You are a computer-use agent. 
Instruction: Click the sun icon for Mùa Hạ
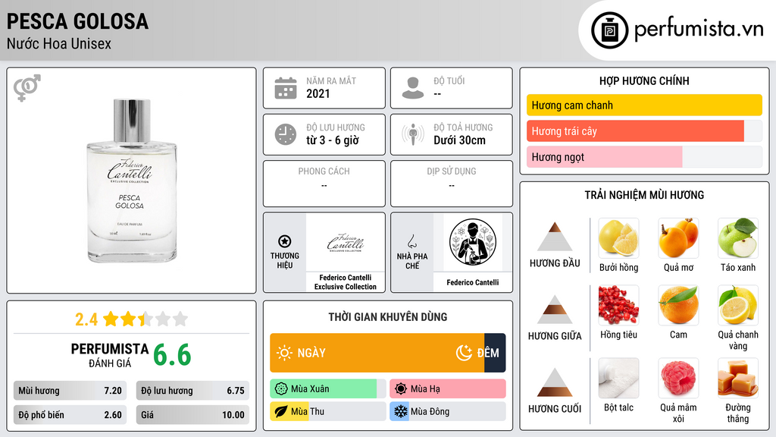coord(401,389)
